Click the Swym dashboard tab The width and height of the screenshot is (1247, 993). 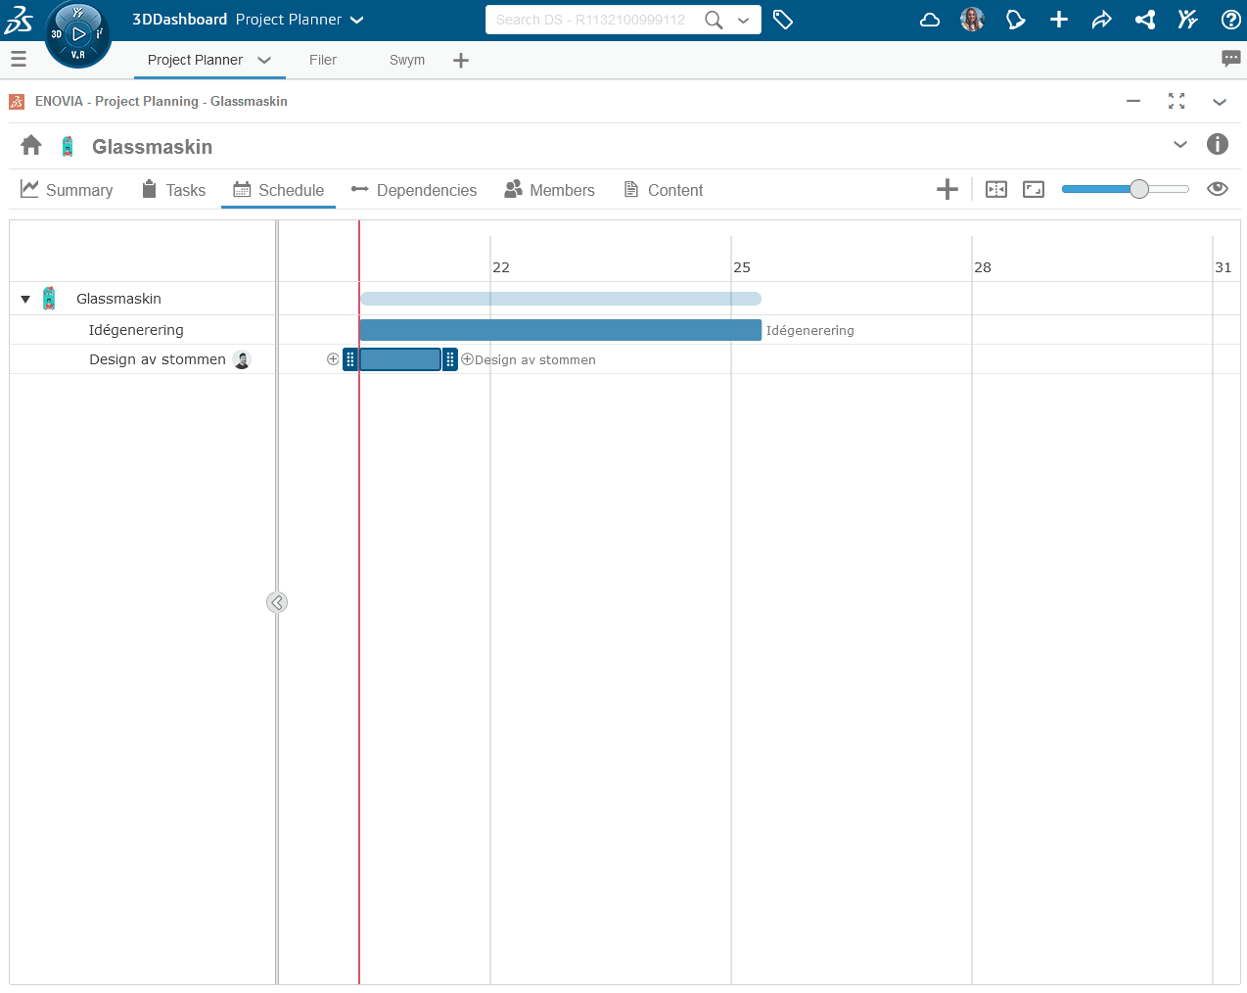[407, 60]
